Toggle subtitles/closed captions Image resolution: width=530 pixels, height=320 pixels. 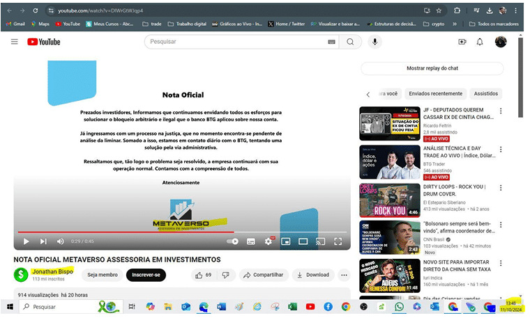pyautogui.click(x=251, y=241)
